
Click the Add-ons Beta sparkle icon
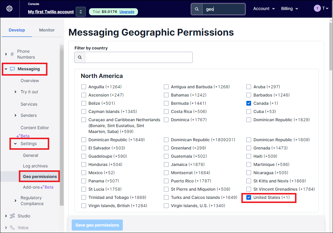point(42,187)
